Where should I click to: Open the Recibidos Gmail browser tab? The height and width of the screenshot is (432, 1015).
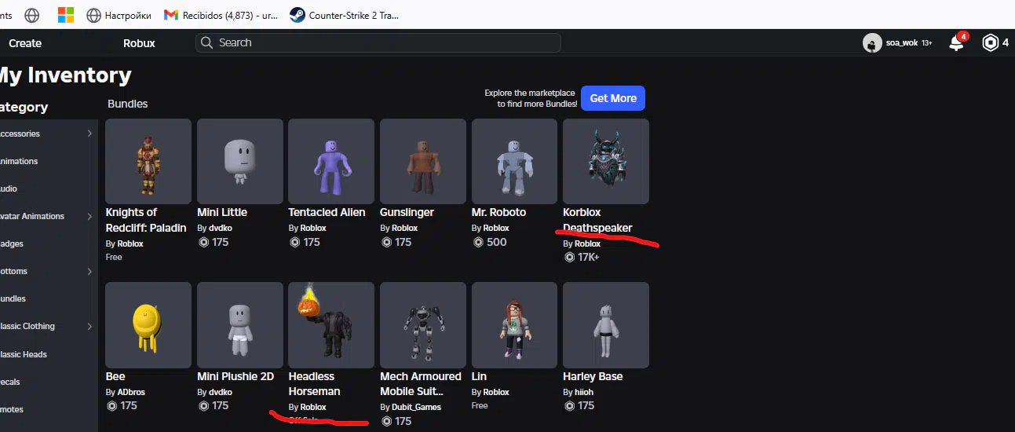point(219,15)
